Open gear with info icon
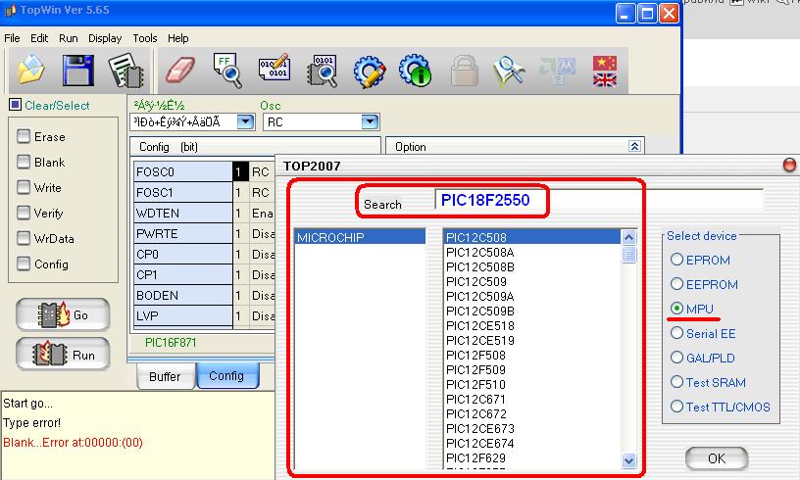The height and width of the screenshot is (480, 800). point(416,71)
